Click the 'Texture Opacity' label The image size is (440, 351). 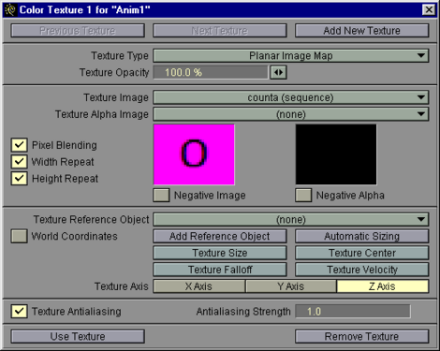114,72
